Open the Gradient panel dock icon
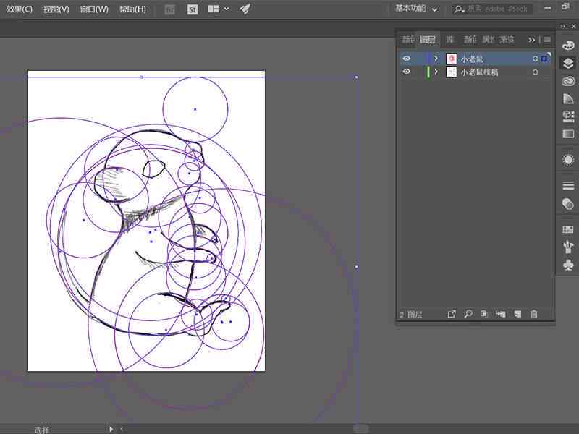Viewport: 579px width, 434px height. pyautogui.click(x=568, y=134)
